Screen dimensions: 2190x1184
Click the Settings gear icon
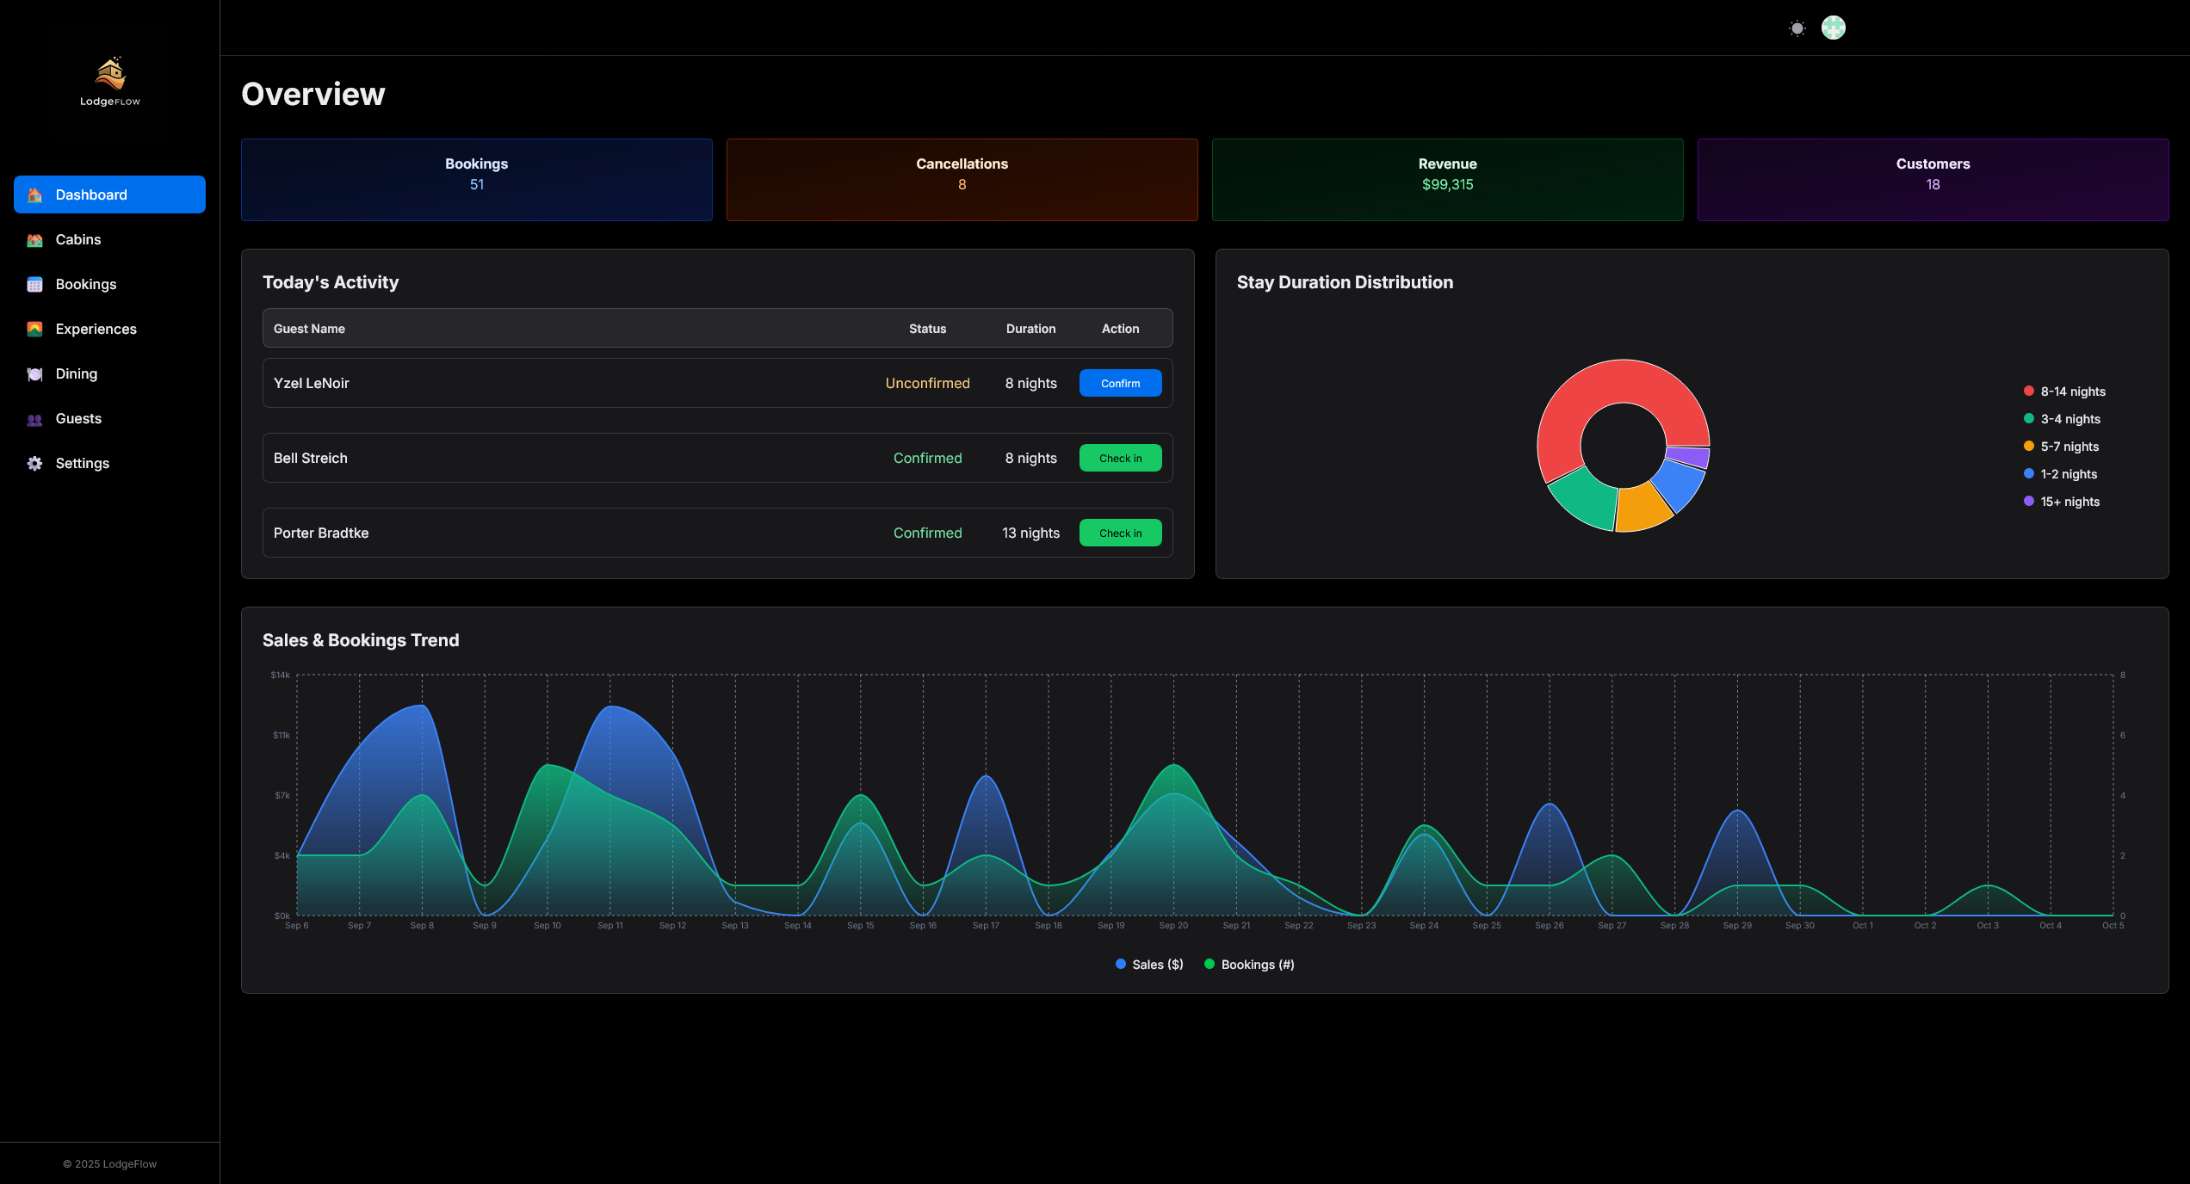[x=34, y=464]
